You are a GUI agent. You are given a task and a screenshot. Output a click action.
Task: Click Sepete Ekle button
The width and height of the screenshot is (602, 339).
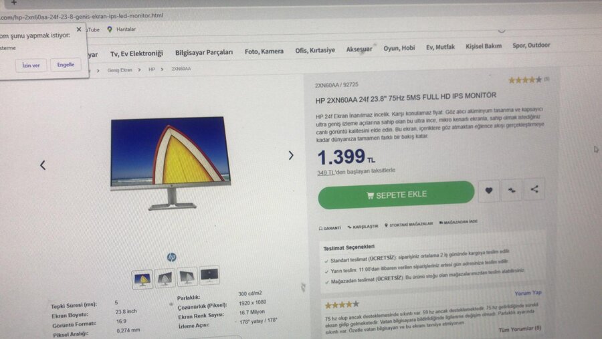(x=396, y=195)
